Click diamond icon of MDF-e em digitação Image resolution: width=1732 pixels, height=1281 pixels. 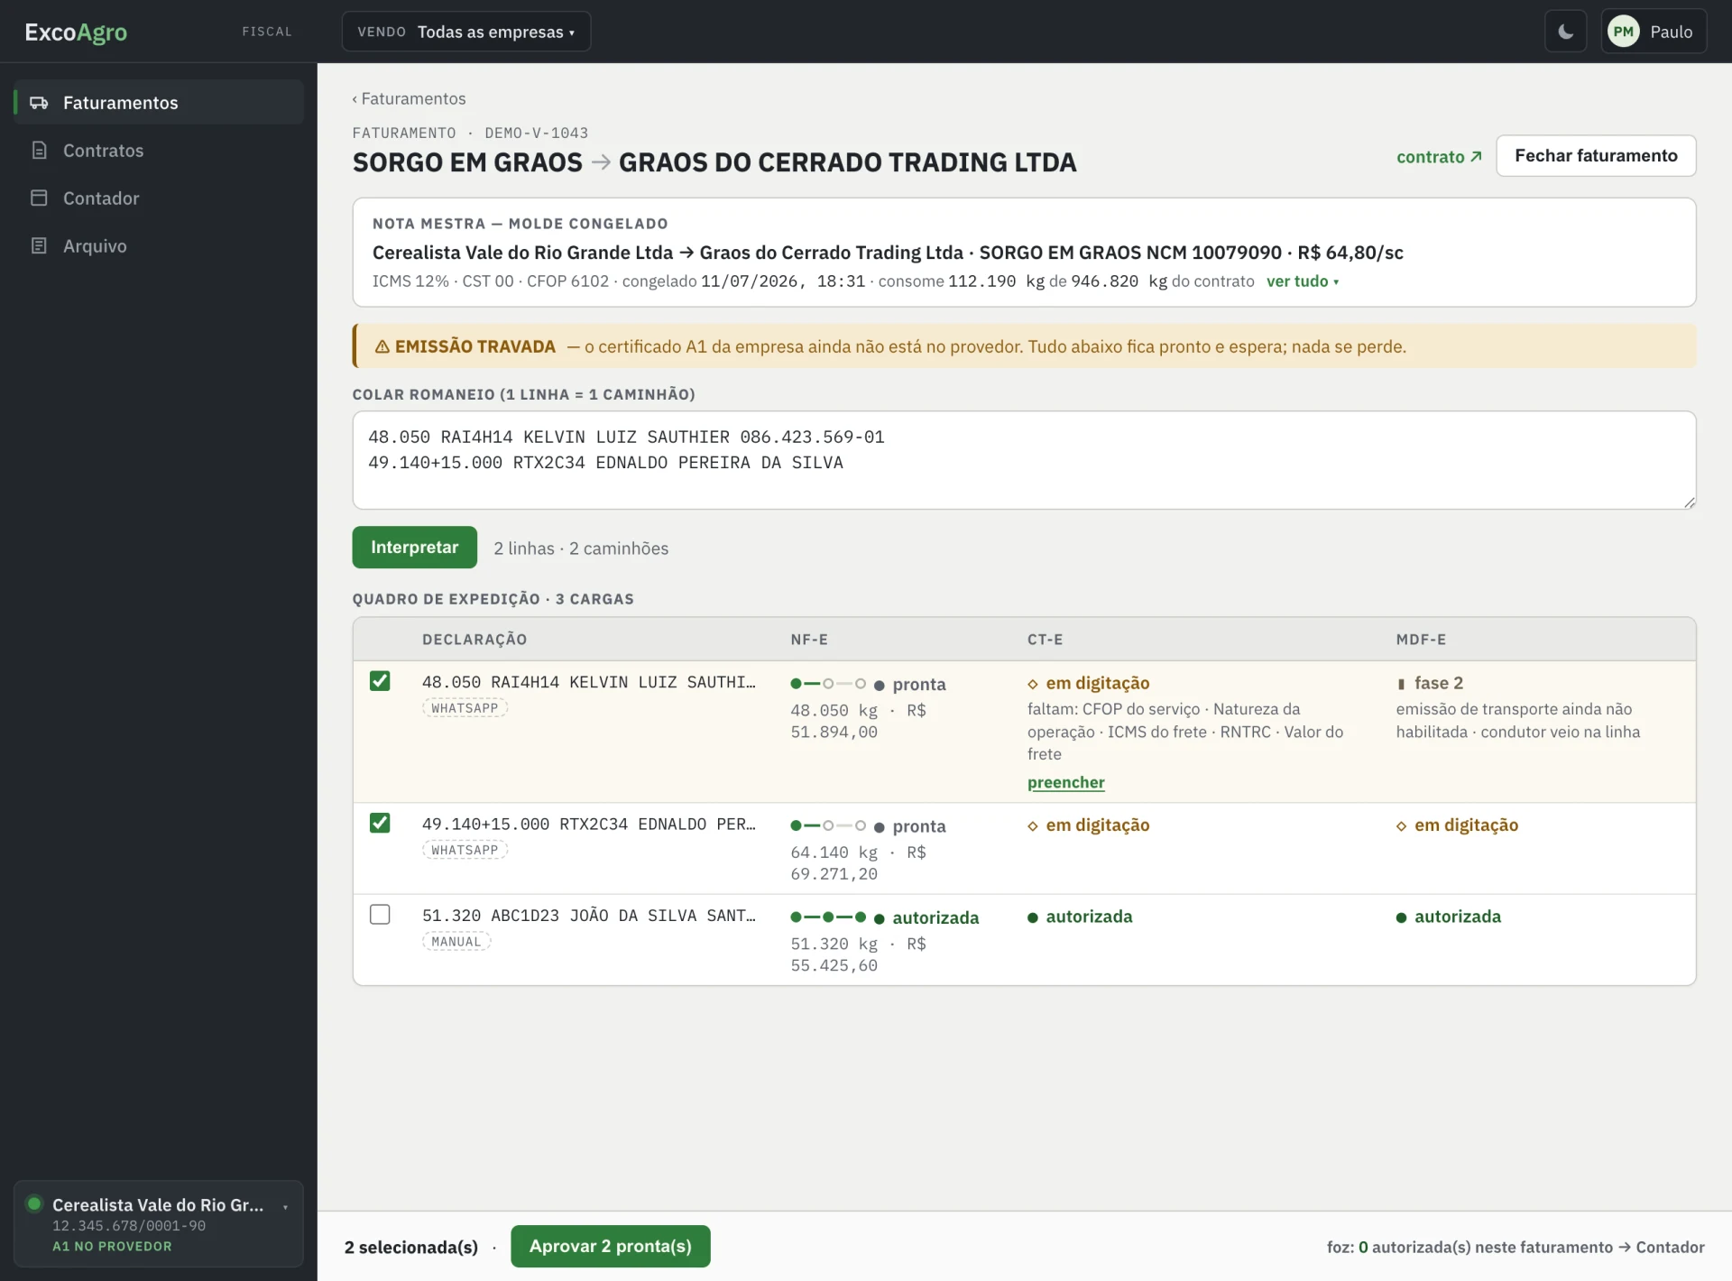[1401, 826]
